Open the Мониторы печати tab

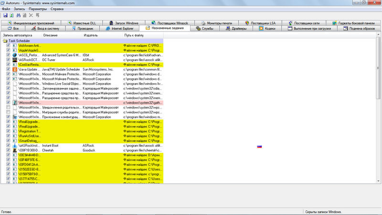pyautogui.click(x=216, y=23)
